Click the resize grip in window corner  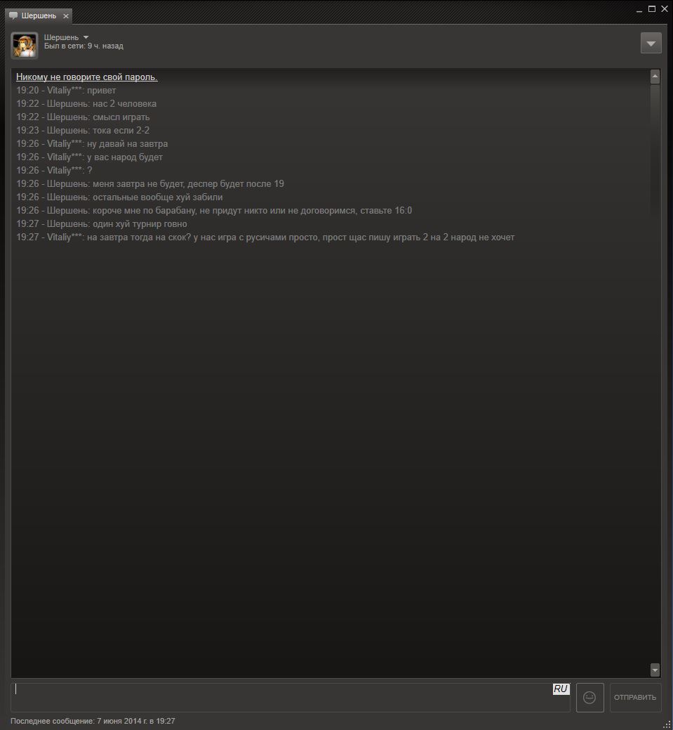(667, 725)
